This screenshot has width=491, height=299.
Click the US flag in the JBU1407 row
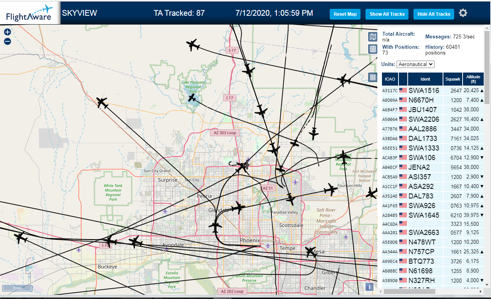(403, 110)
